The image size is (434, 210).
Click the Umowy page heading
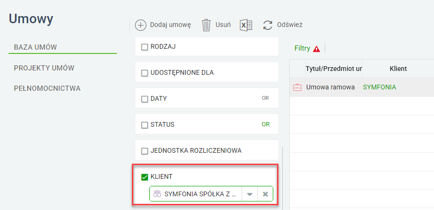point(31,19)
